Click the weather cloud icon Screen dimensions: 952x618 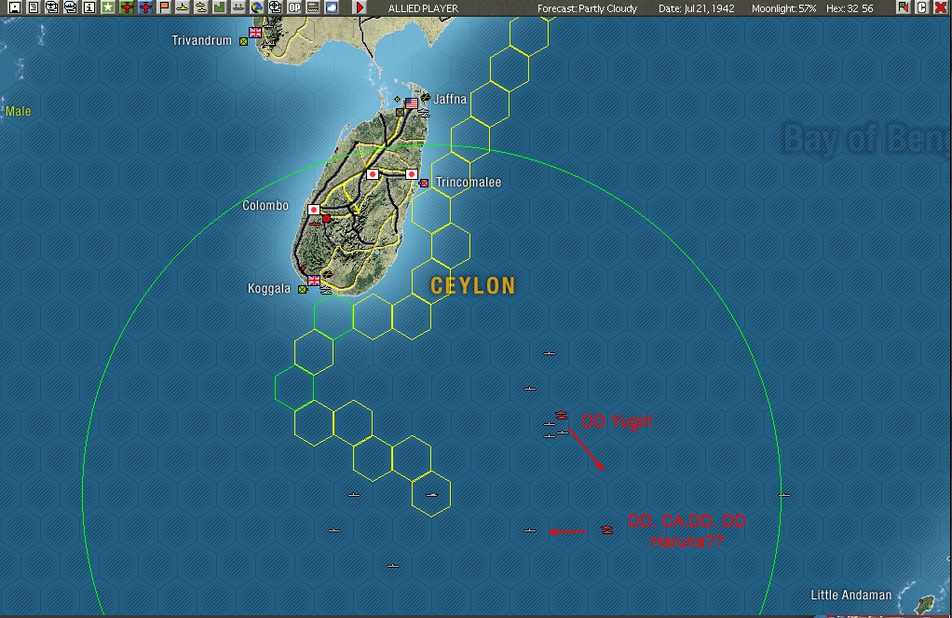[x=331, y=7]
